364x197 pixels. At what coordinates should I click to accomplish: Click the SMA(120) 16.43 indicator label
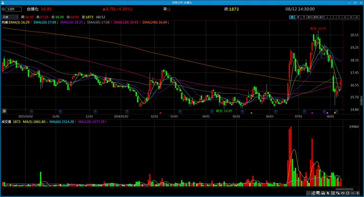tap(126, 22)
